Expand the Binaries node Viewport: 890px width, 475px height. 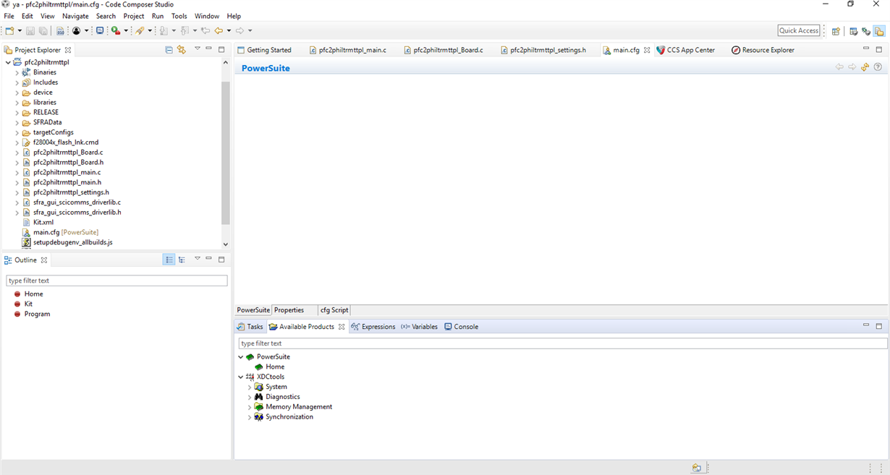pyautogui.click(x=17, y=72)
